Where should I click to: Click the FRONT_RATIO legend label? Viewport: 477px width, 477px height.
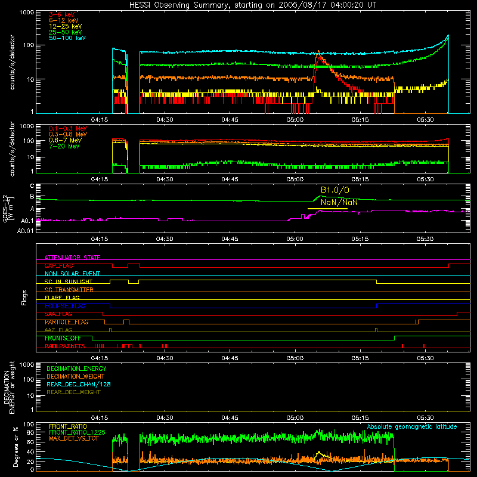click(68, 426)
